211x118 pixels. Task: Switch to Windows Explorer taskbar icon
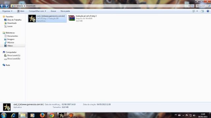coord(23,115)
